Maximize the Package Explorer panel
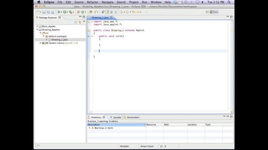The image size is (268, 150). (84, 17)
